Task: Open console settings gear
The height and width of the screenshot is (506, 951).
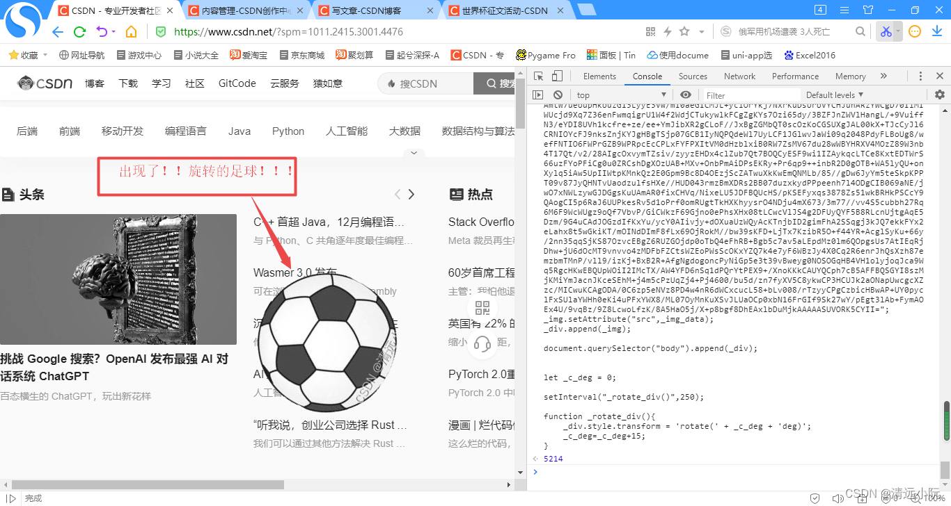Action: pyautogui.click(x=940, y=95)
